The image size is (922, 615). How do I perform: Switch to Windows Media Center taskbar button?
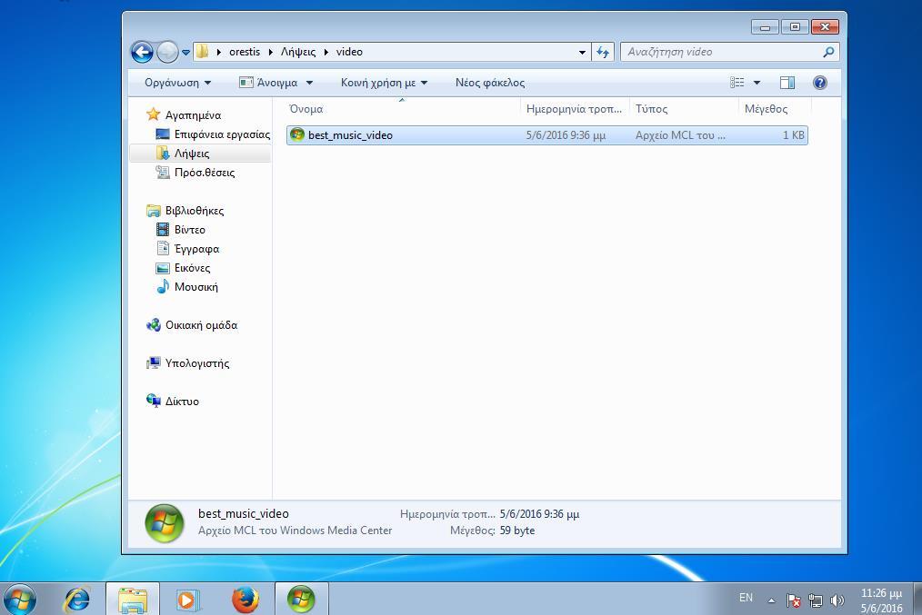[x=301, y=600]
